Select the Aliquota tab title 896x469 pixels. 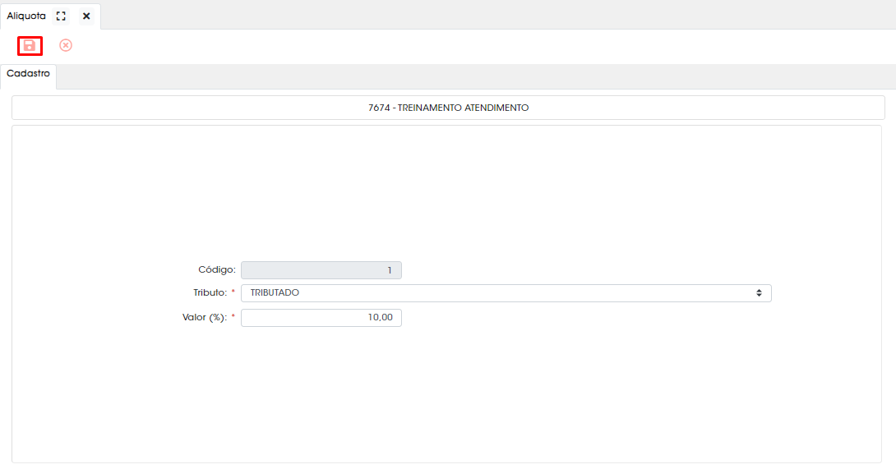coord(26,16)
